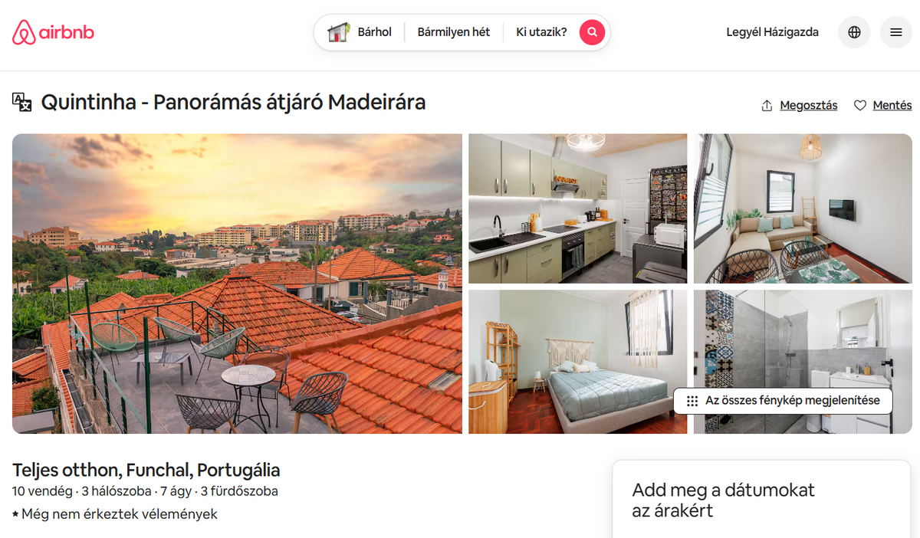Click the Airbnb logo
Image resolution: width=920 pixels, height=538 pixels.
pyautogui.click(x=53, y=32)
